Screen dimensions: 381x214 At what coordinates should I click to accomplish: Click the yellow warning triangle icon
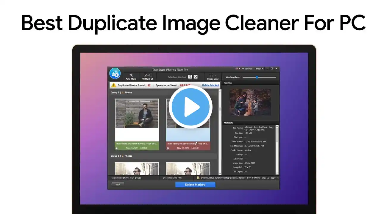(x=113, y=85)
